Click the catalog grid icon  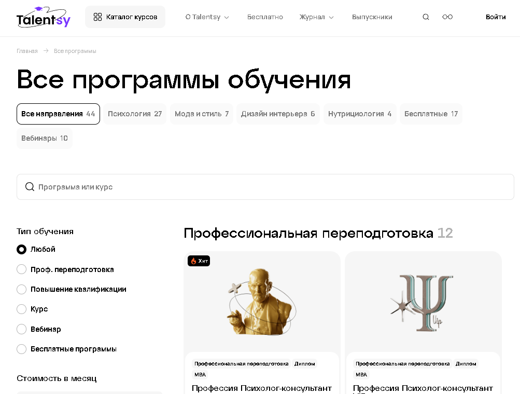point(97,17)
